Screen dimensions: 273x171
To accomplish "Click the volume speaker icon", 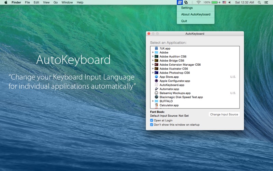I will click(x=230, y=2).
